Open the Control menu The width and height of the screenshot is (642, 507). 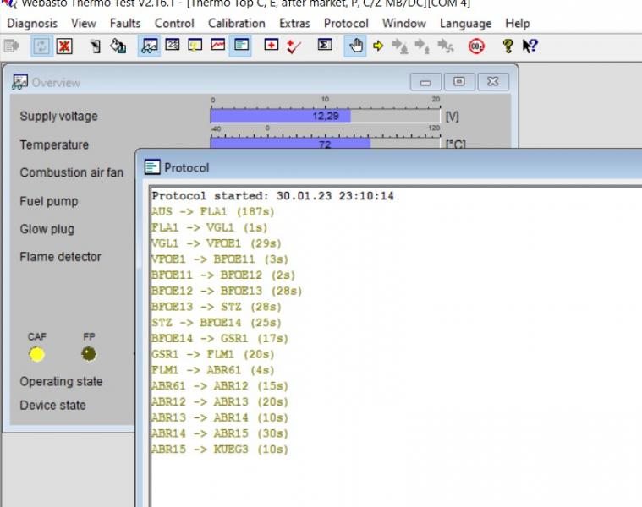click(x=174, y=24)
